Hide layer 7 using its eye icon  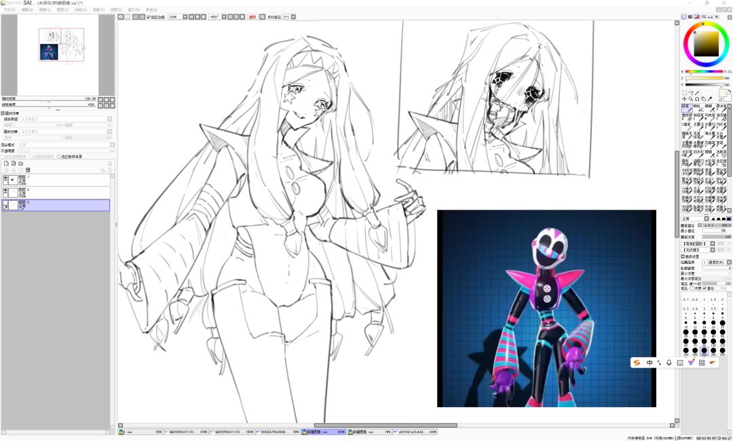[x=5, y=178]
